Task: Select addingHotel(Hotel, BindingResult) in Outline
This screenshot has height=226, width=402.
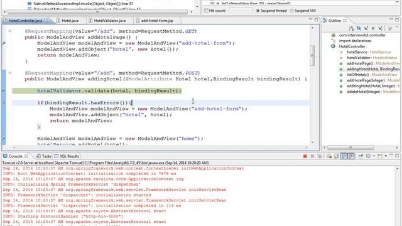Action: click(373, 69)
